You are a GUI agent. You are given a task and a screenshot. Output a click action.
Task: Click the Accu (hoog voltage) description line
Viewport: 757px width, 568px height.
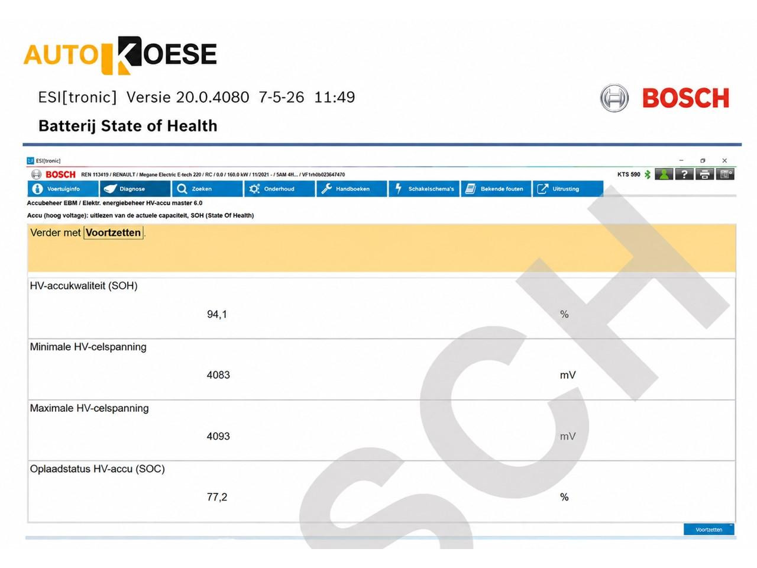pos(141,215)
